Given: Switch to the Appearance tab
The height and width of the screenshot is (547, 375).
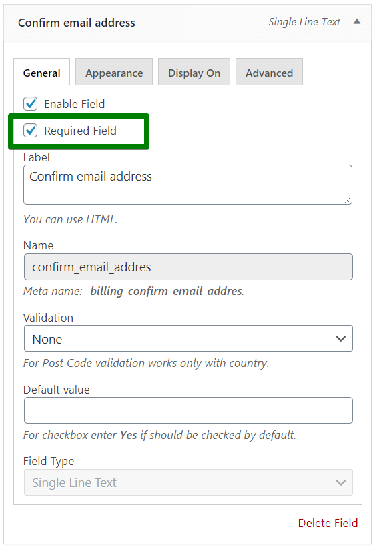Looking at the screenshot, I should [114, 72].
